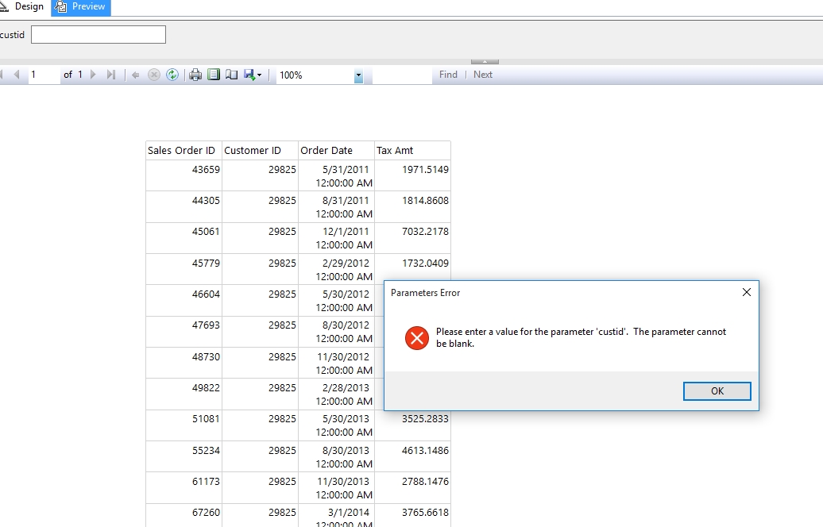This screenshot has height=527, width=823.
Task: Click Next to find next match
Action: (x=483, y=75)
